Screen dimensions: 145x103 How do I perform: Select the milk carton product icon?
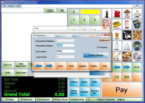127,24
